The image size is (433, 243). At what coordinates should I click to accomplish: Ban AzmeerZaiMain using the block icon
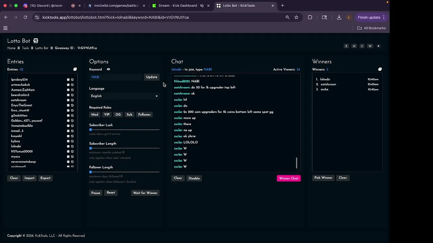[72, 90]
